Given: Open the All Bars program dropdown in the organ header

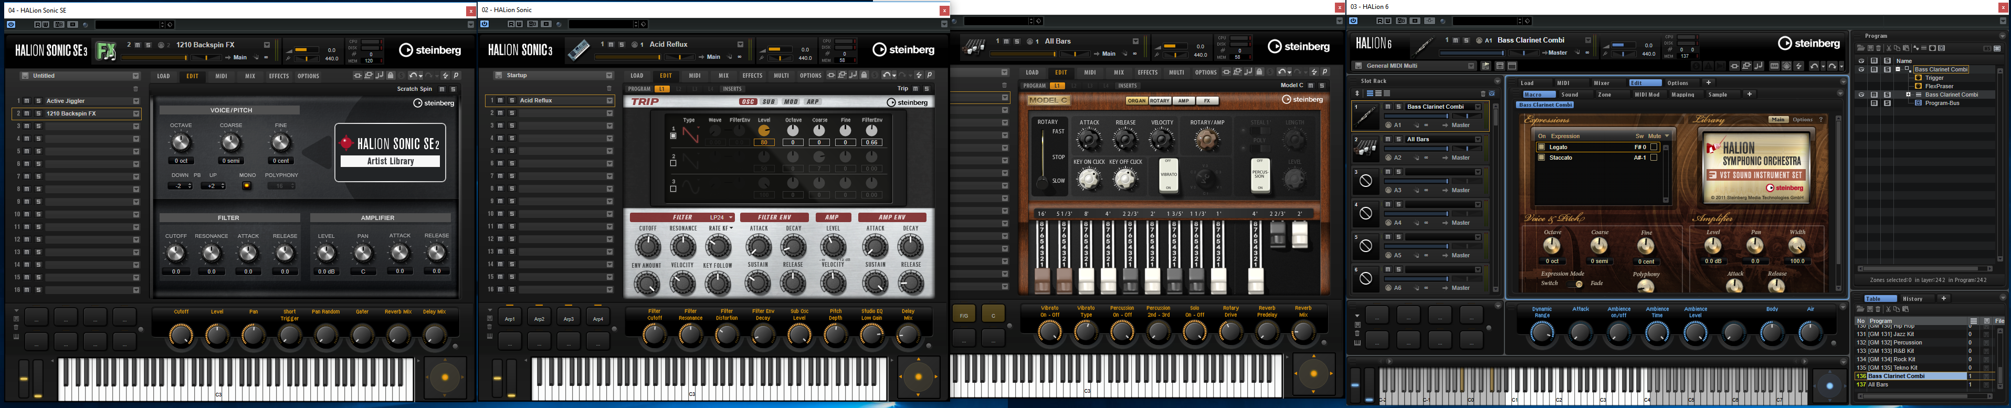Looking at the screenshot, I should pyautogui.click(x=1135, y=40).
